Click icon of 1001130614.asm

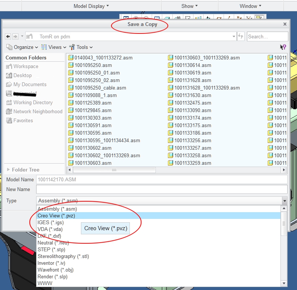[171, 65]
